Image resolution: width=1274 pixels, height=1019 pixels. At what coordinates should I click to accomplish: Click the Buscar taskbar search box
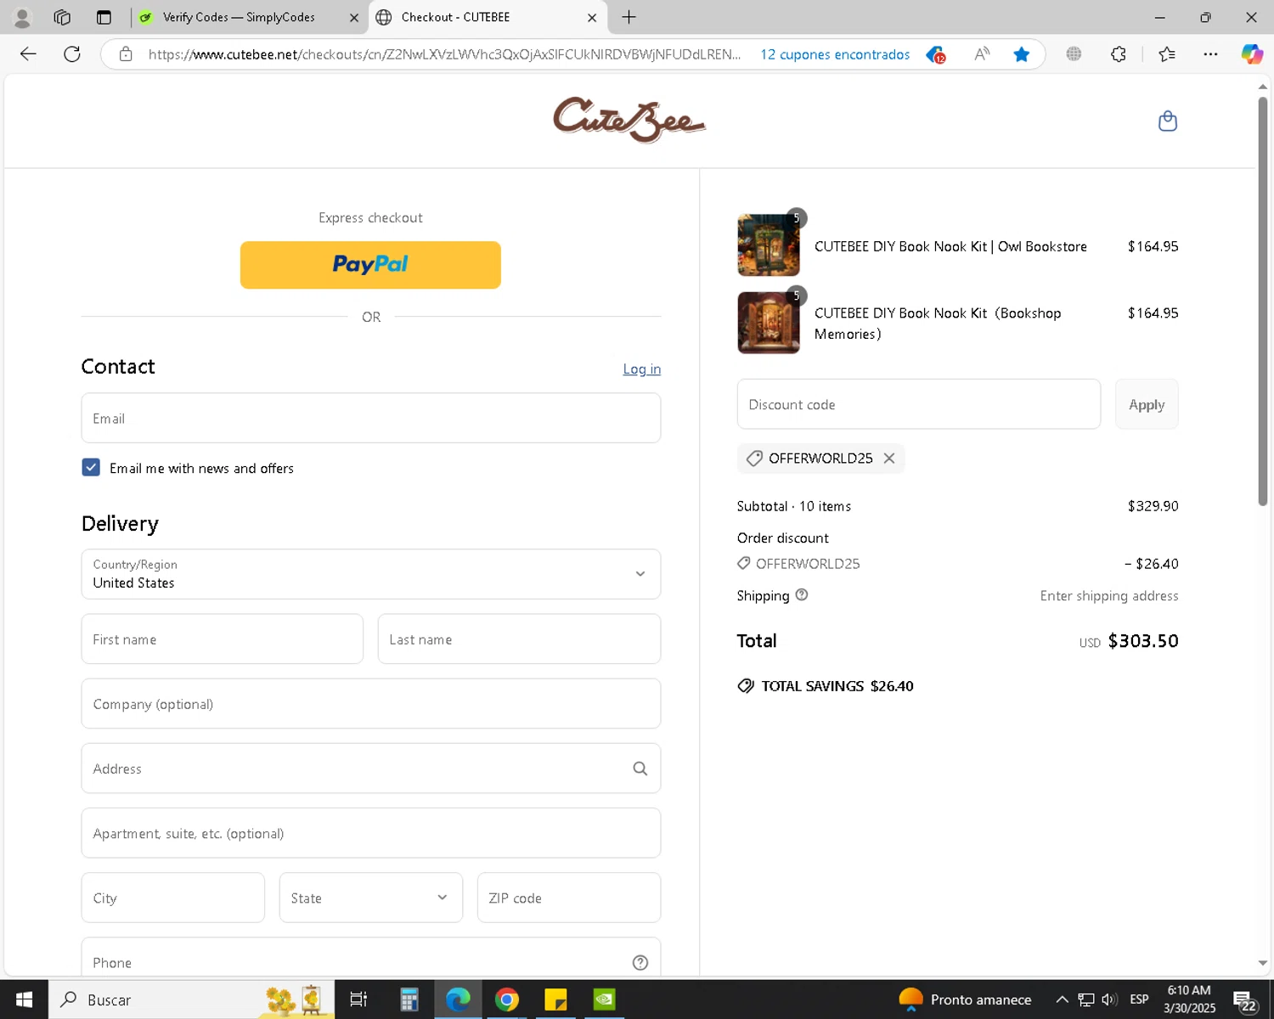point(191,999)
